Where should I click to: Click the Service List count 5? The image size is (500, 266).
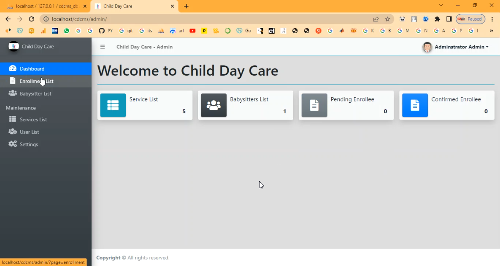point(184,112)
